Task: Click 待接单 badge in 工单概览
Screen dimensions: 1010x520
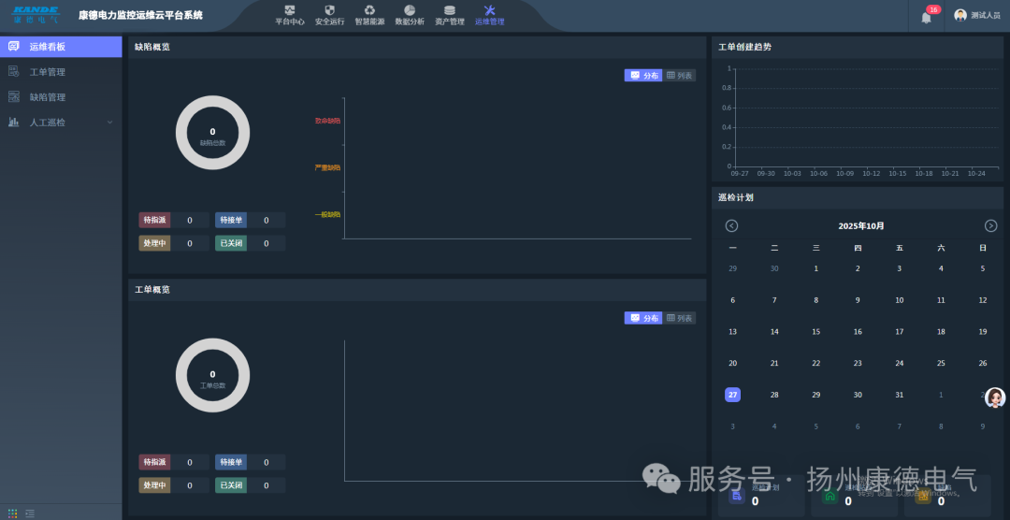Action: 231,462
